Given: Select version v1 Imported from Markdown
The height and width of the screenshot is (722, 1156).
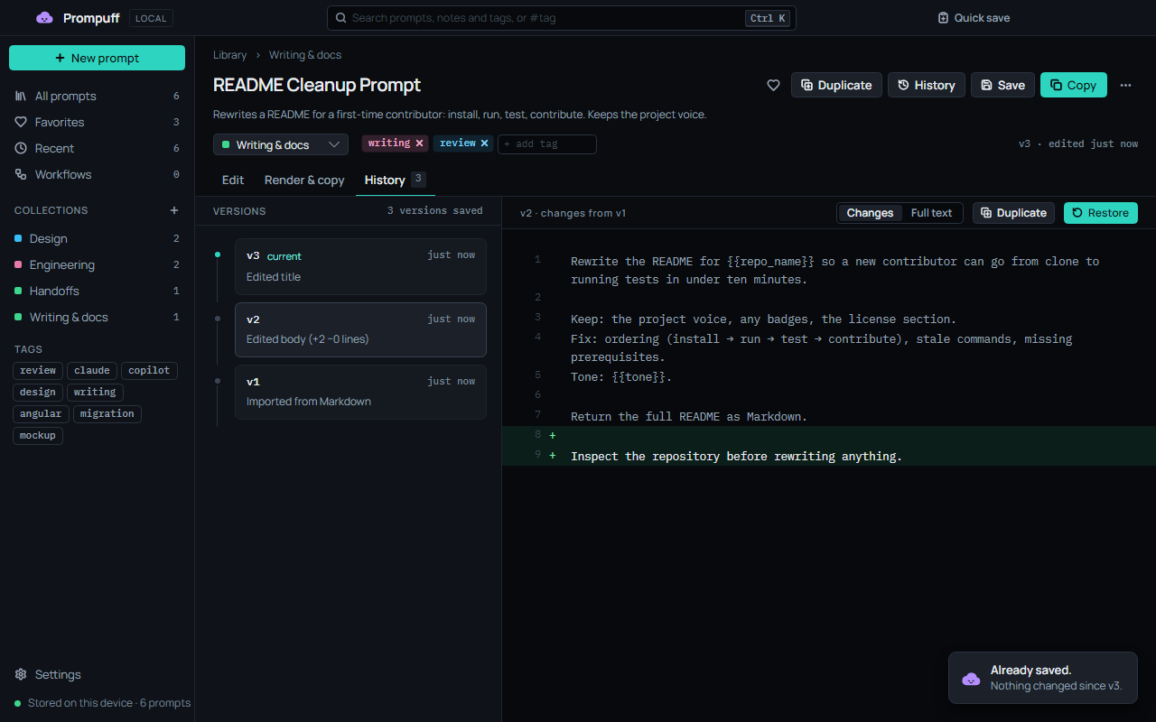Looking at the screenshot, I should click(360, 392).
